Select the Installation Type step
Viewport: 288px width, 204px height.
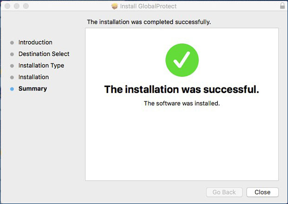(x=41, y=66)
